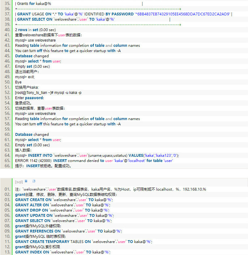Click the view source icon beside [sql]
Viewport: 248px width, 255px height.
26,181
